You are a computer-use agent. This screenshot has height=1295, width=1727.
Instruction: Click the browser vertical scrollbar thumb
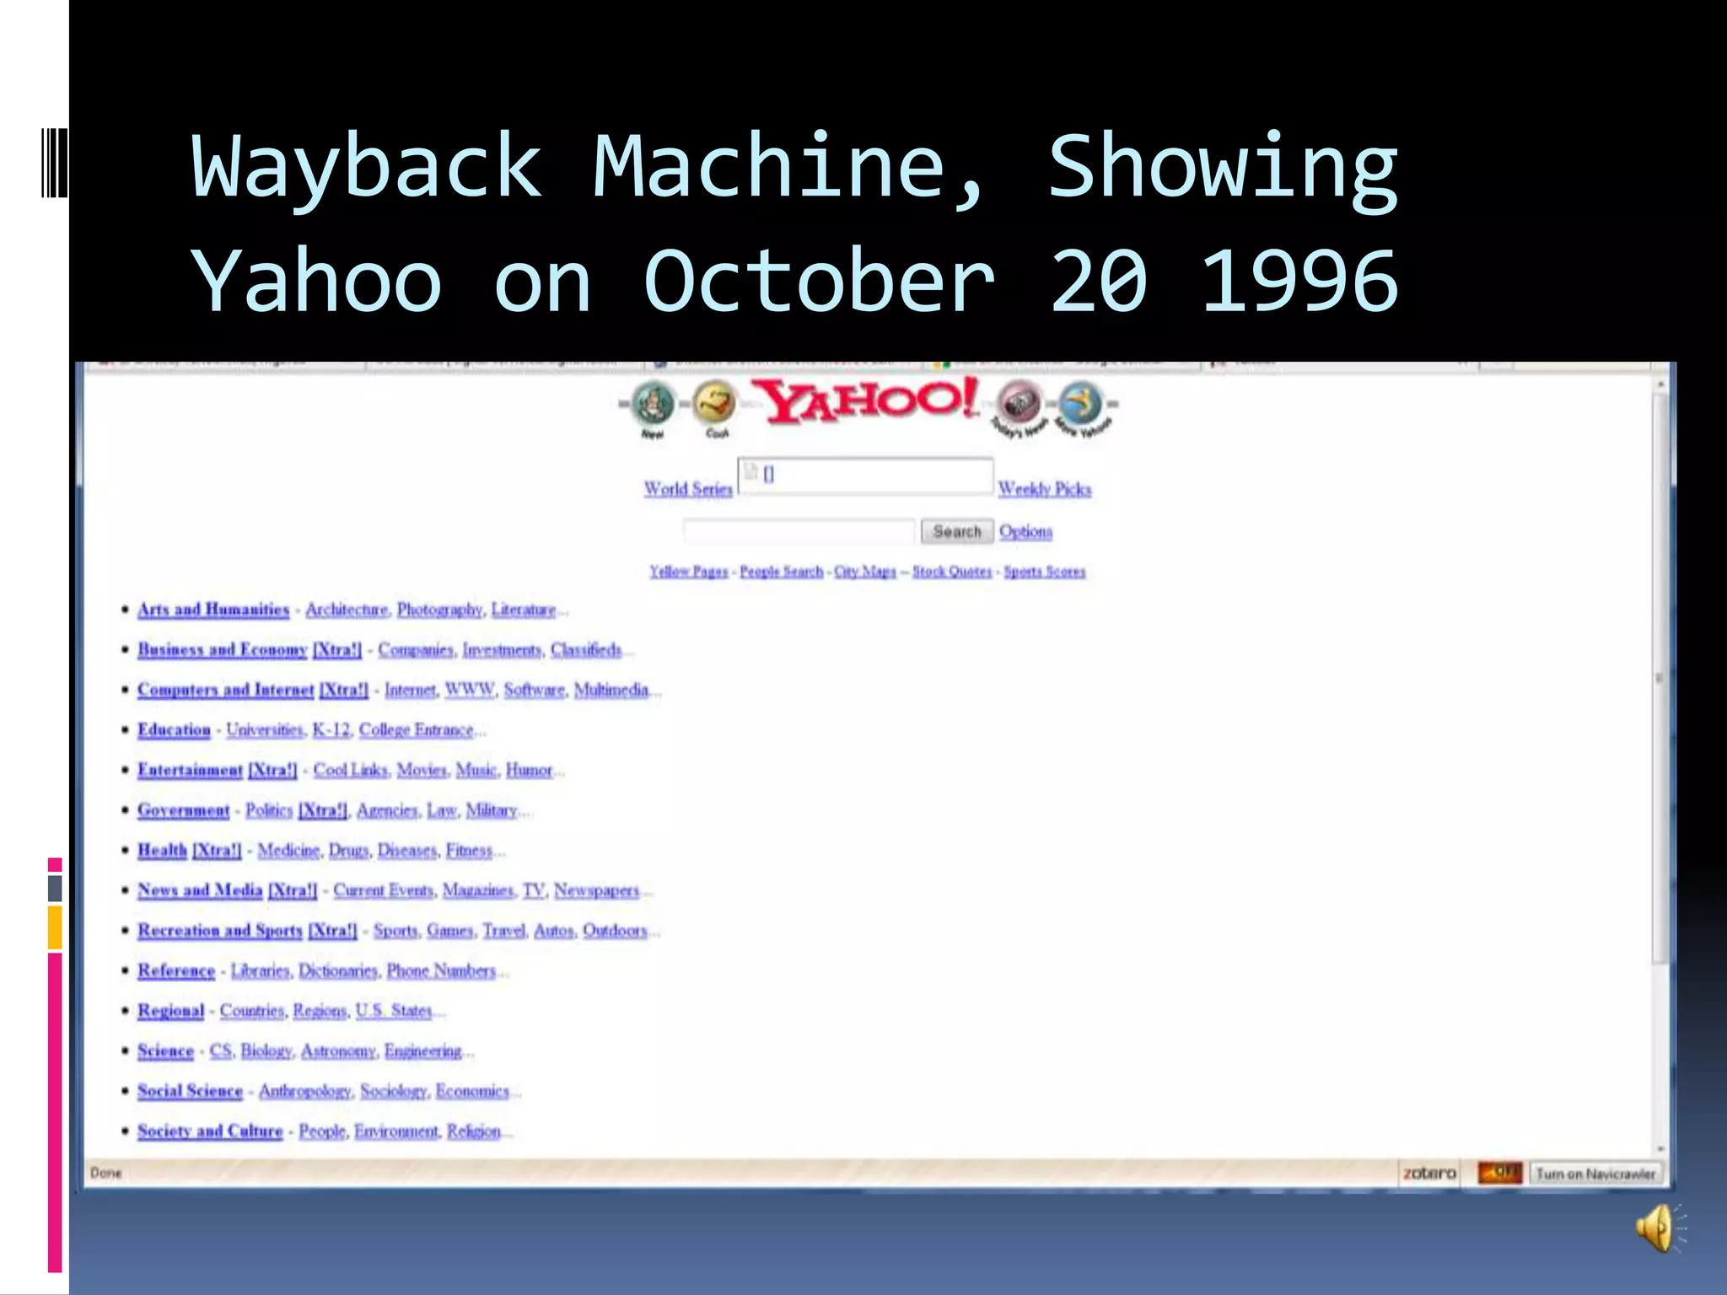[x=1660, y=679]
